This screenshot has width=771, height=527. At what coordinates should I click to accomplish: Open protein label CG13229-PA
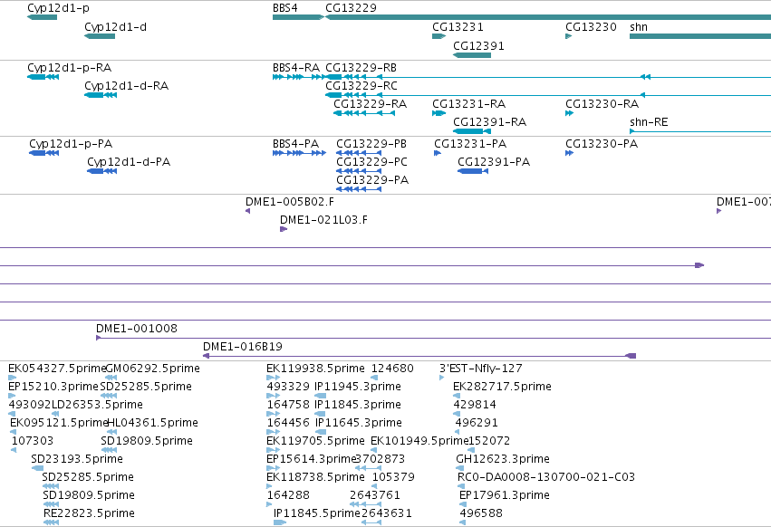[x=372, y=180]
